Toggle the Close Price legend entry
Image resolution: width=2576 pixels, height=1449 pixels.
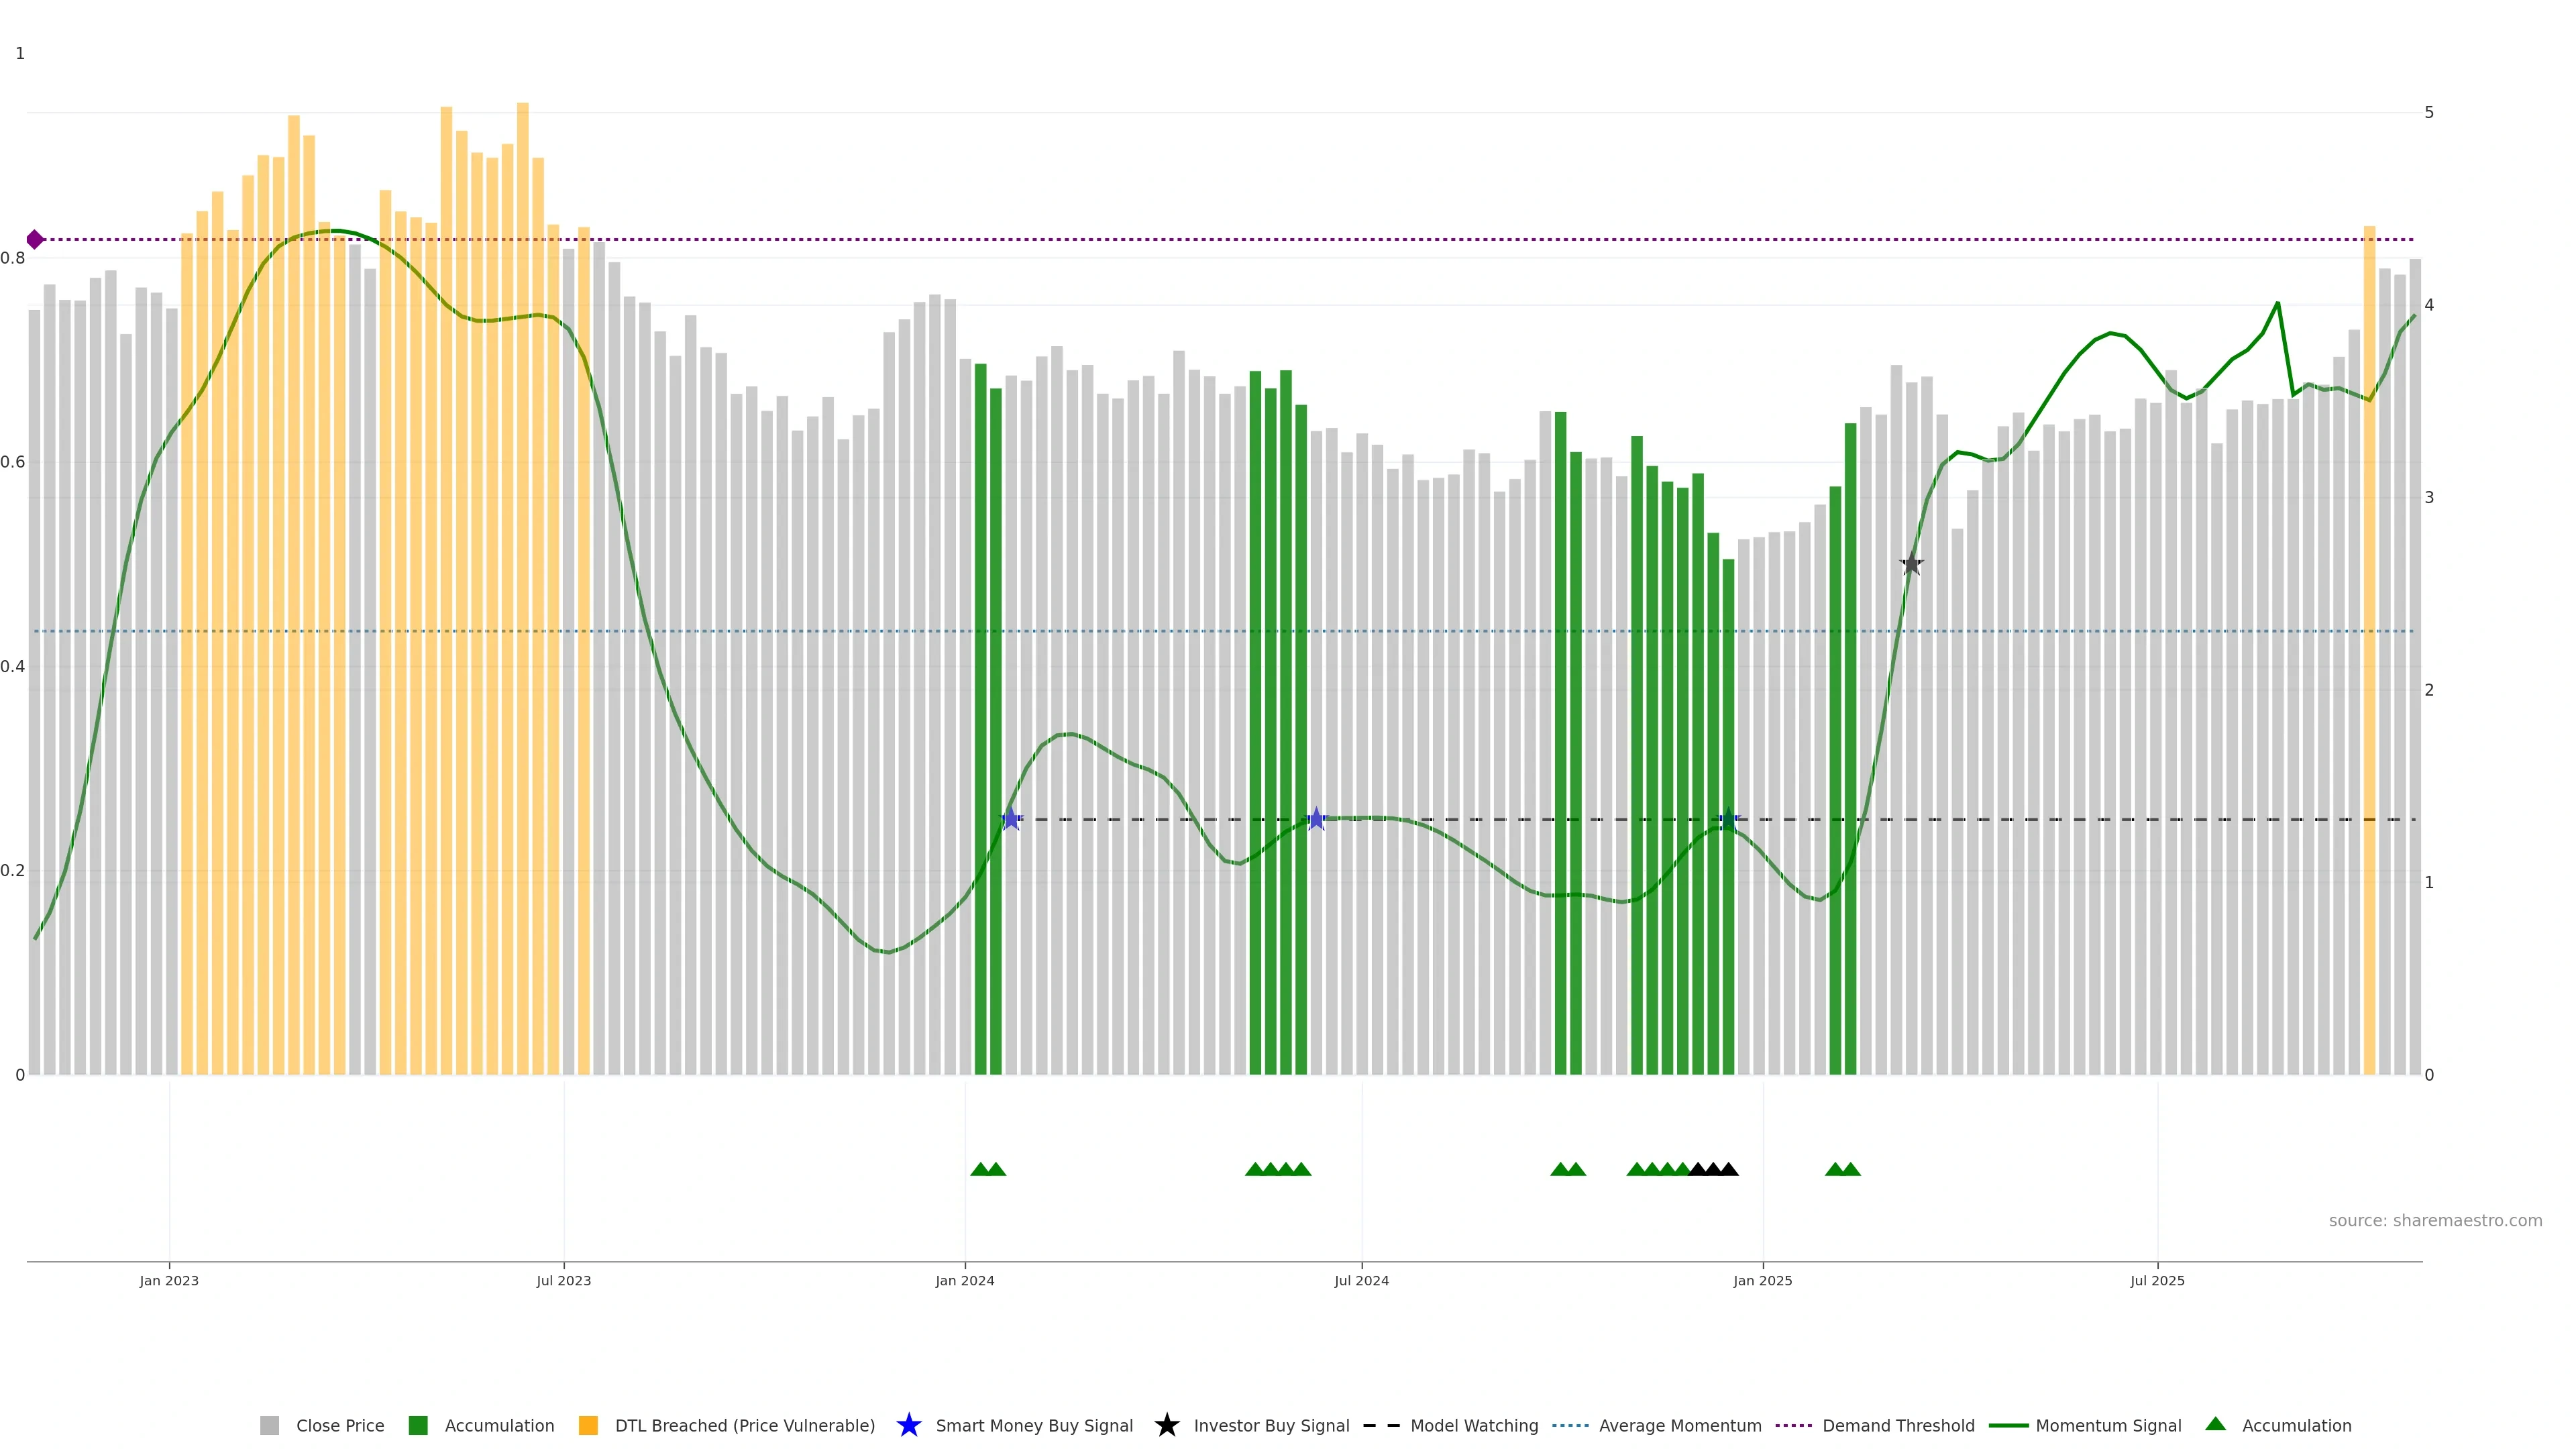(339, 1425)
